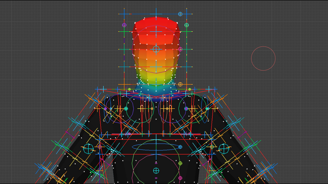Click the small purple circle on left shoulder
Viewport: 328px width, 184px height.
click(105, 108)
